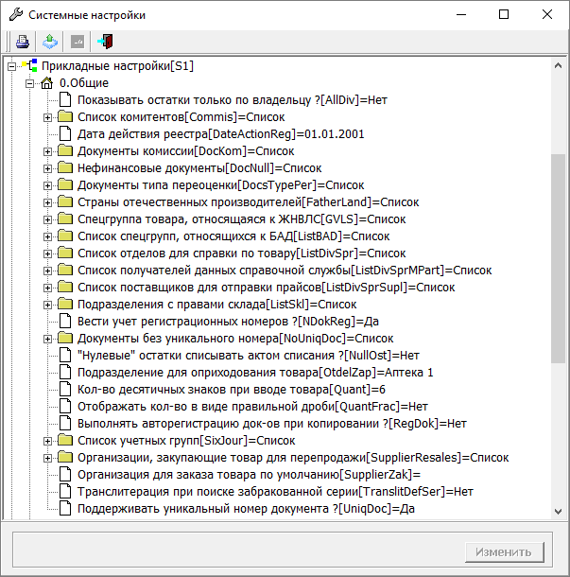Click the scrollbar up arrow
The width and height of the screenshot is (570, 577).
coord(558,65)
